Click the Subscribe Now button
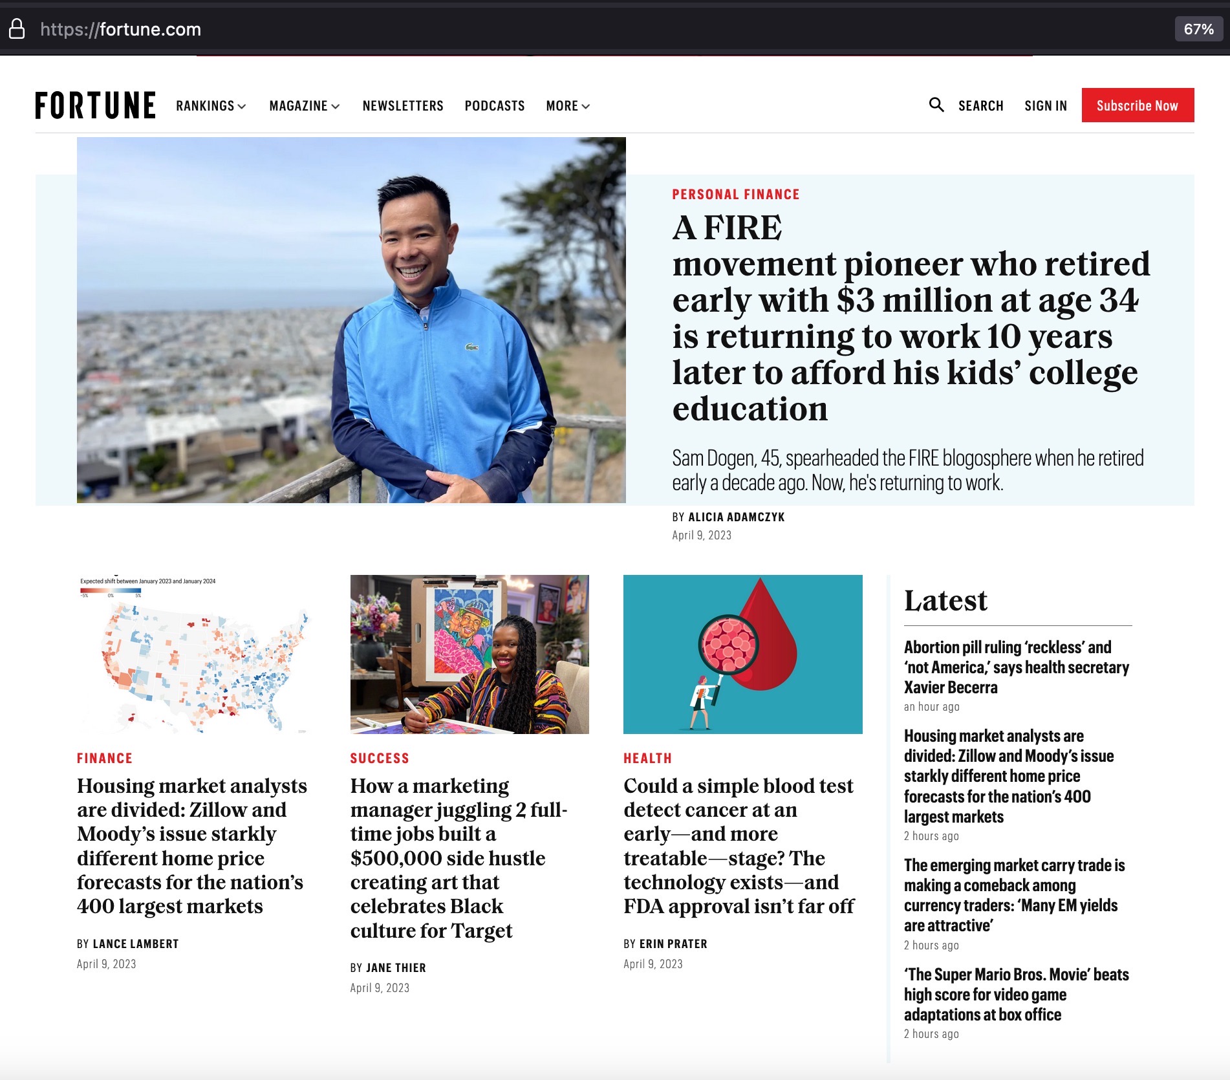Screen dimensions: 1230x1080 pyautogui.click(x=1138, y=105)
